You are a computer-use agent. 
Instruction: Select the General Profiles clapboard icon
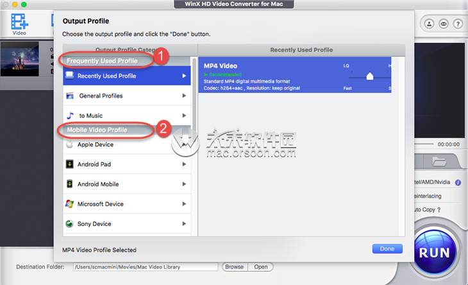click(x=70, y=96)
